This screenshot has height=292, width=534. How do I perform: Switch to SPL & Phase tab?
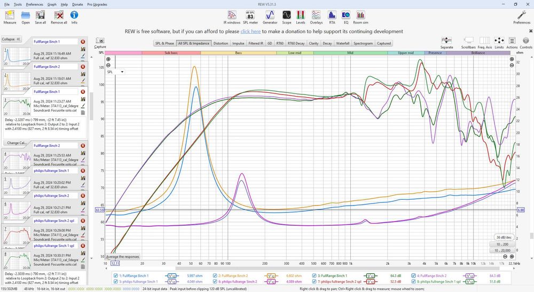[164, 43]
